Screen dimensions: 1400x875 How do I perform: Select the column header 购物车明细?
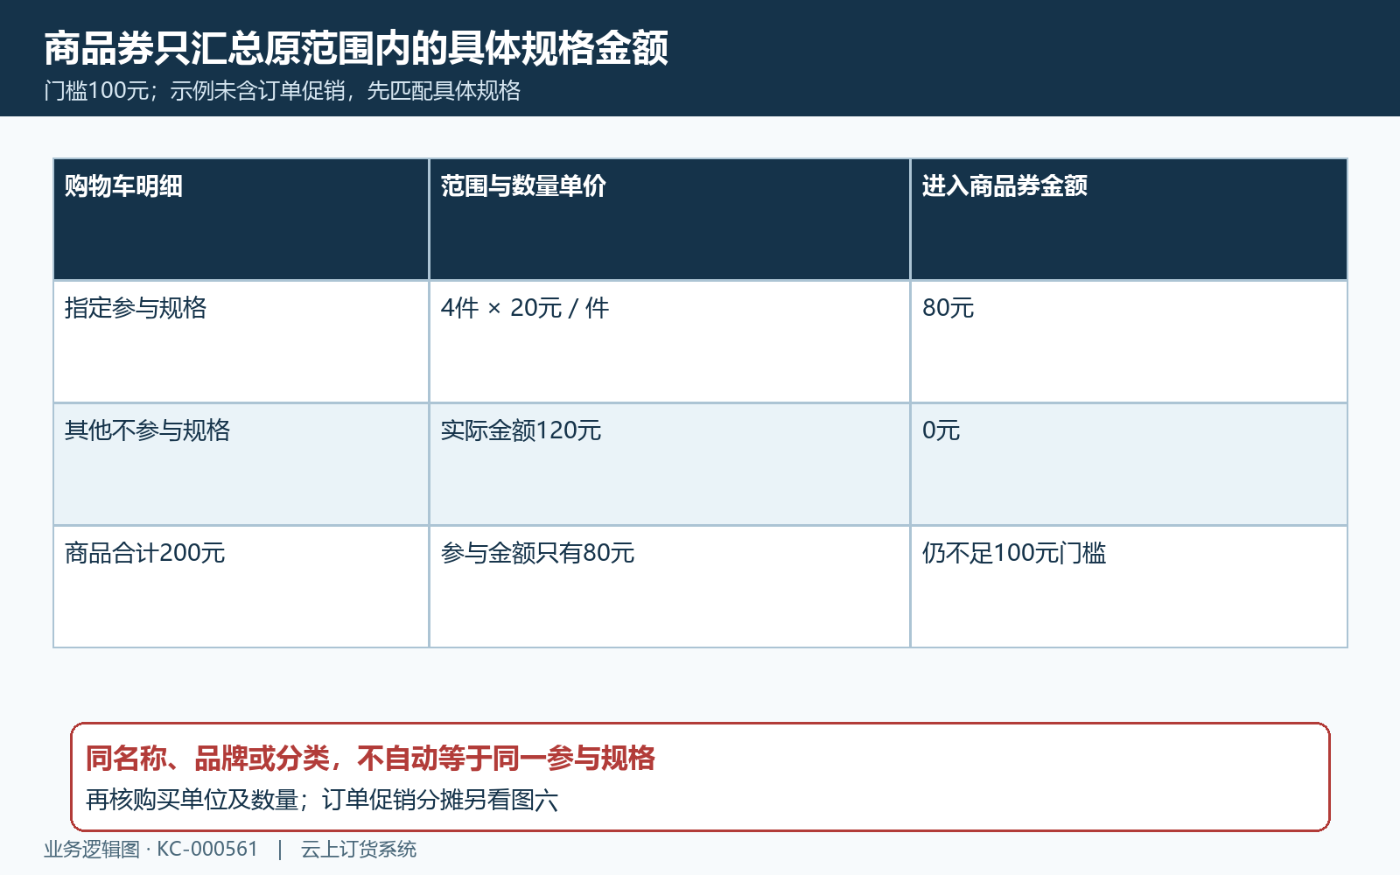point(241,220)
